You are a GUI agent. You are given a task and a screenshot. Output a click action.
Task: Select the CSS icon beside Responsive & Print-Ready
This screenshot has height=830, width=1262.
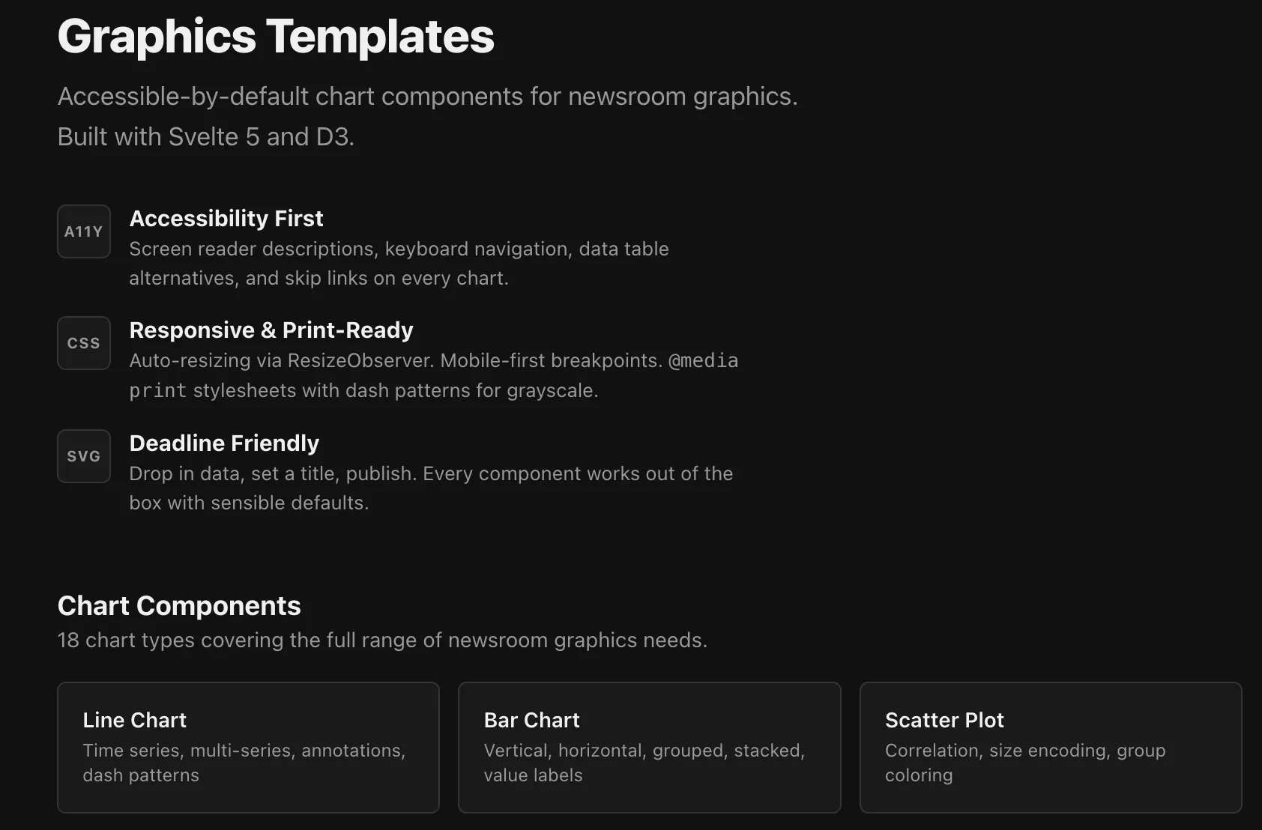[x=83, y=343]
